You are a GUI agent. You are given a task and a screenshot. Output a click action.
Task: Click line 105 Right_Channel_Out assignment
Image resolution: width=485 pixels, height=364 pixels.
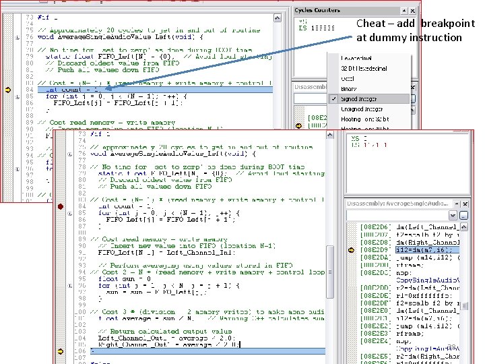coord(169,344)
